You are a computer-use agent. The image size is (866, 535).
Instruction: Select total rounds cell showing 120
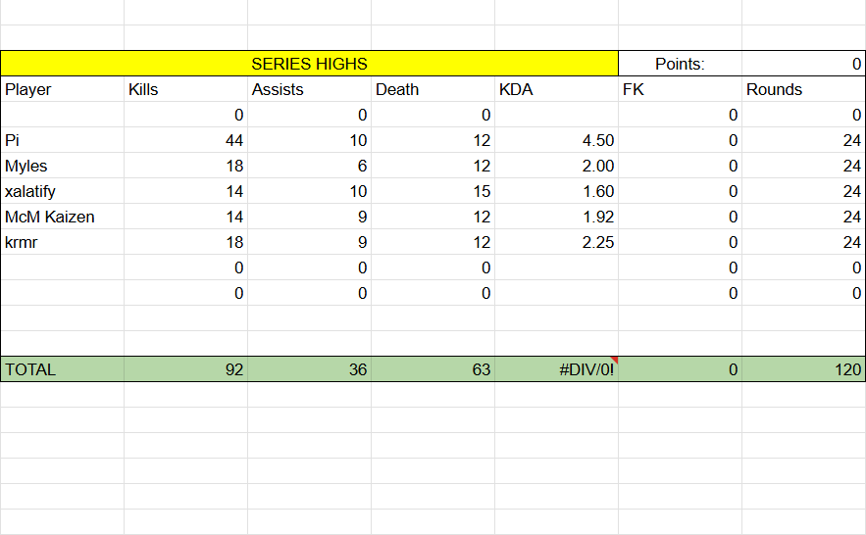pos(804,369)
